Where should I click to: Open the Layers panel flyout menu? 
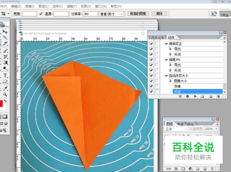click(x=217, y=124)
